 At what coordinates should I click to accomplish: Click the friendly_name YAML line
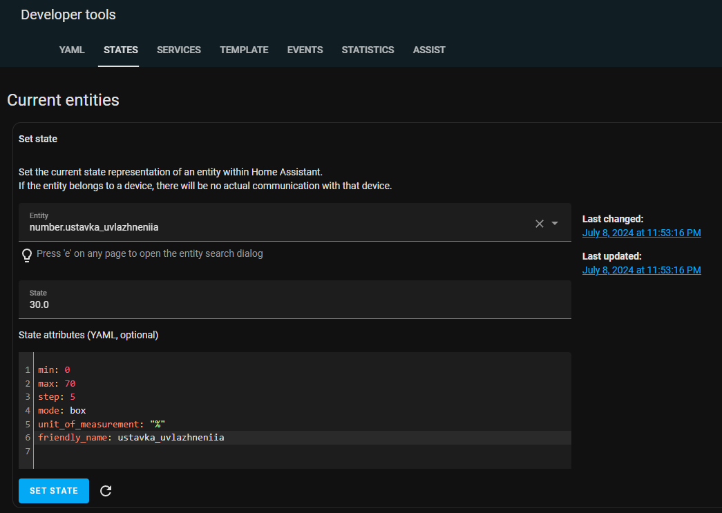[131, 438]
